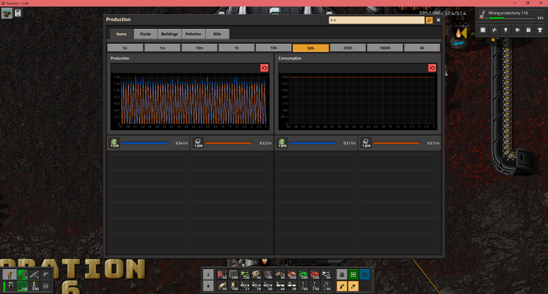Set time range to 1000h
This screenshot has height=294, width=548.
[x=385, y=48]
